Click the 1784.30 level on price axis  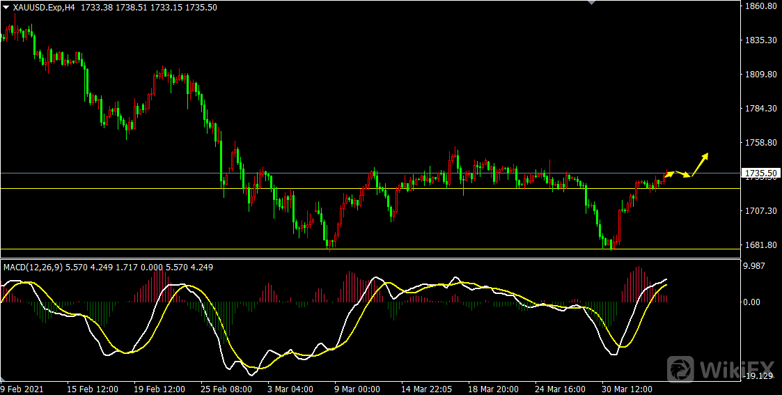pyautogui.click(x=760, y=109)
